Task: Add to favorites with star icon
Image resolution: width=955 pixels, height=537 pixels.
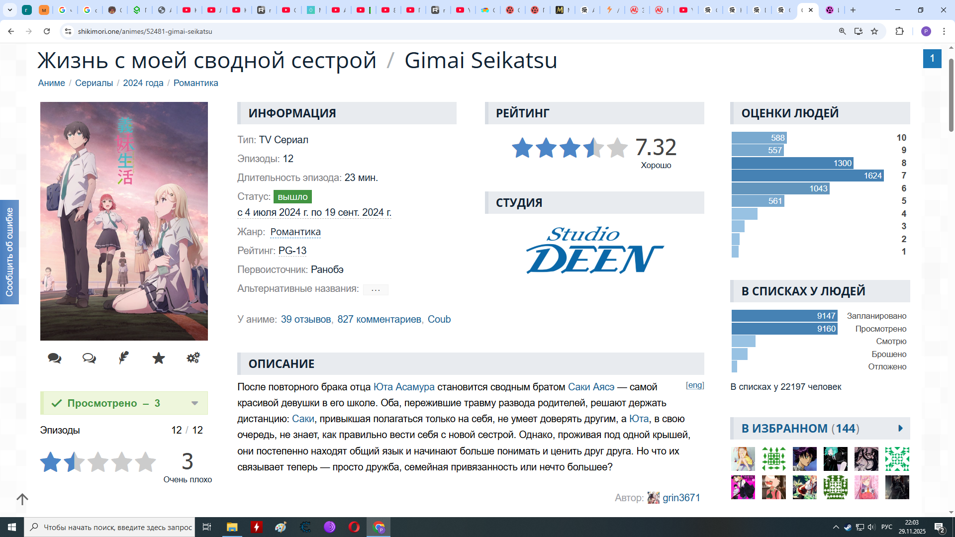Action: pos(159,358)
